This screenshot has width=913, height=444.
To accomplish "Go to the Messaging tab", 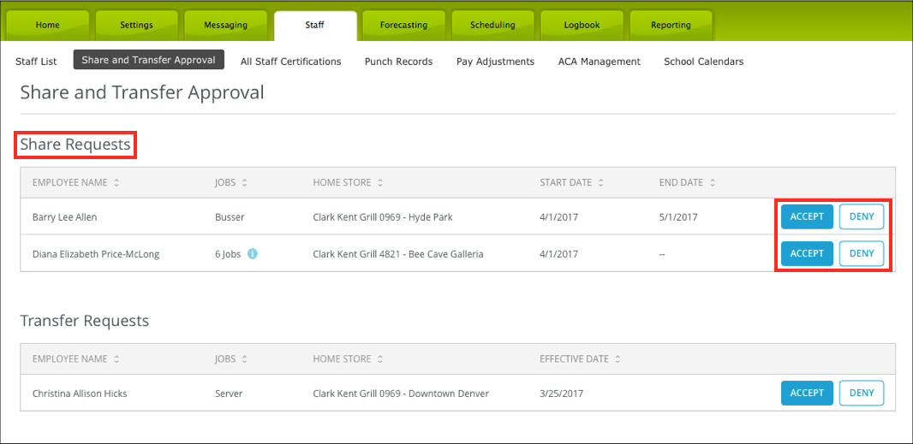I will click(225, 26).
